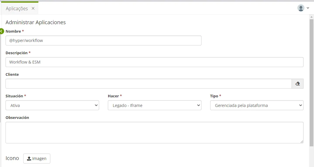Click into the Descripción field
The height and width of the screenshot is (167, 314).
[x=154, y=62]
